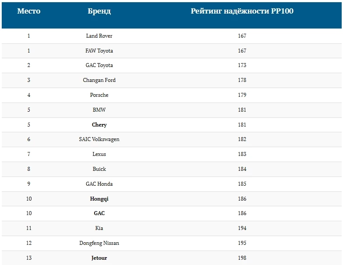The height and width of the screenshot is (265, 343).
Task: Select the Kia brand cell
Action: tap(99, 228)
